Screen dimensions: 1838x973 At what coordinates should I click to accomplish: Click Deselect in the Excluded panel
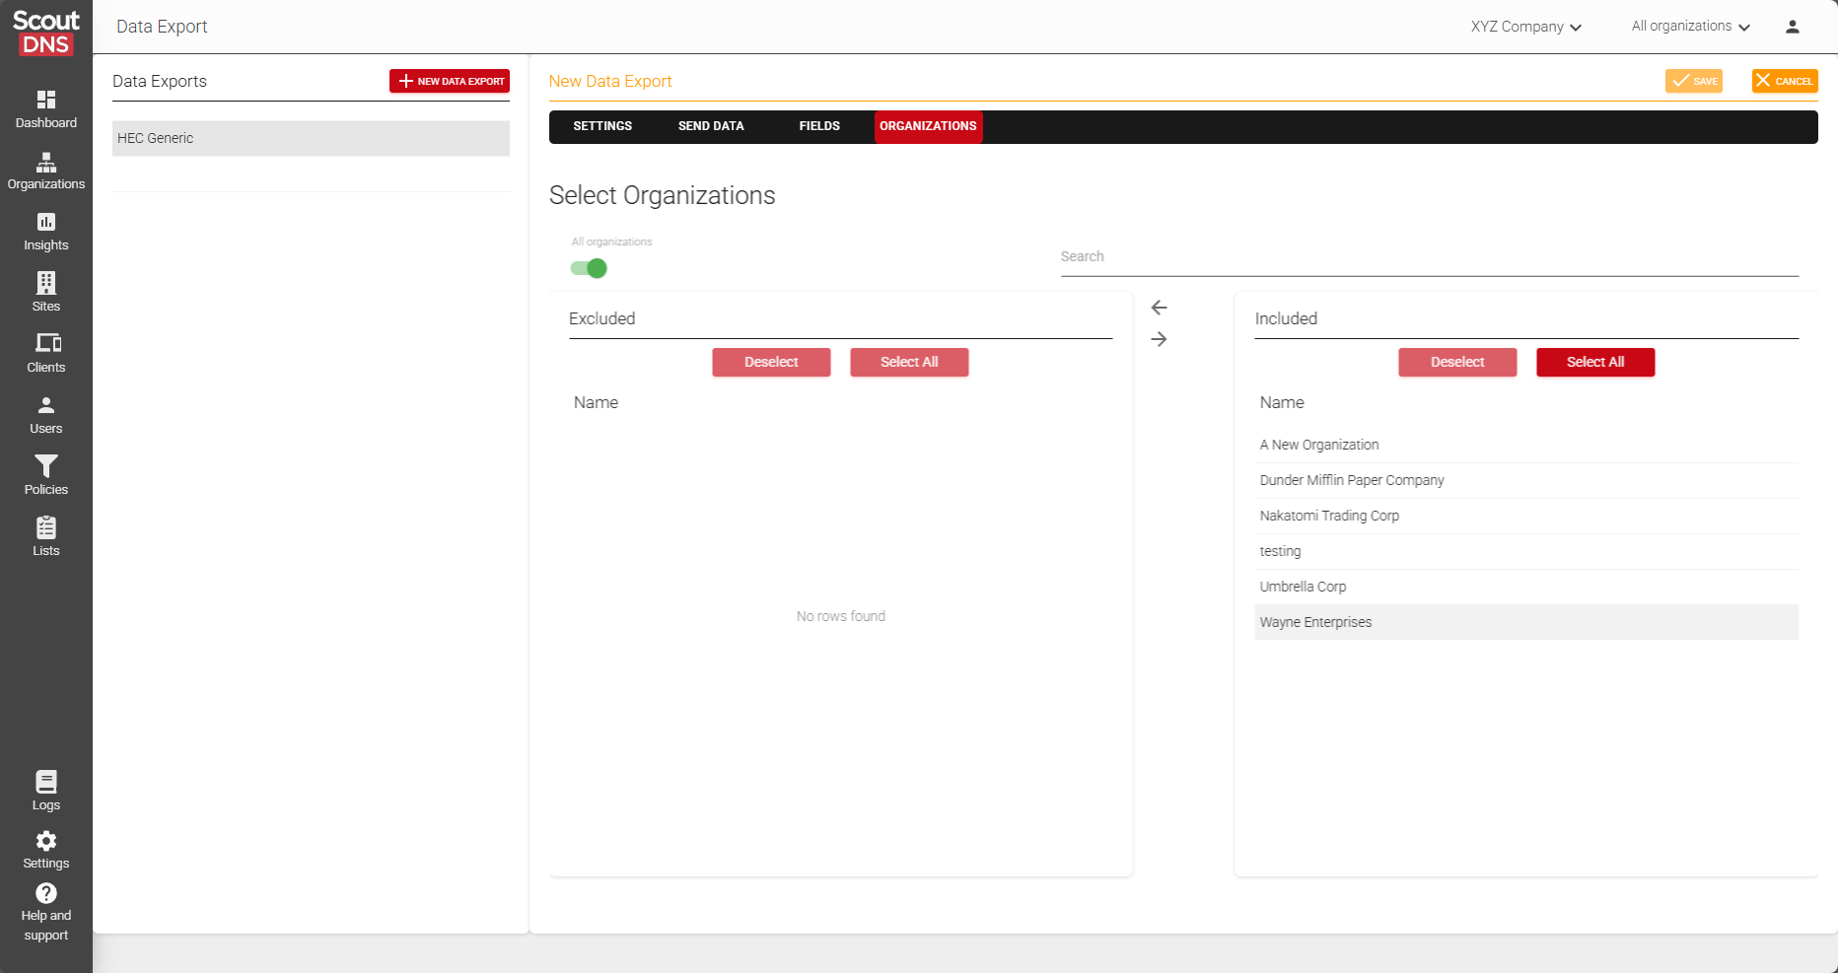point(771,362)
